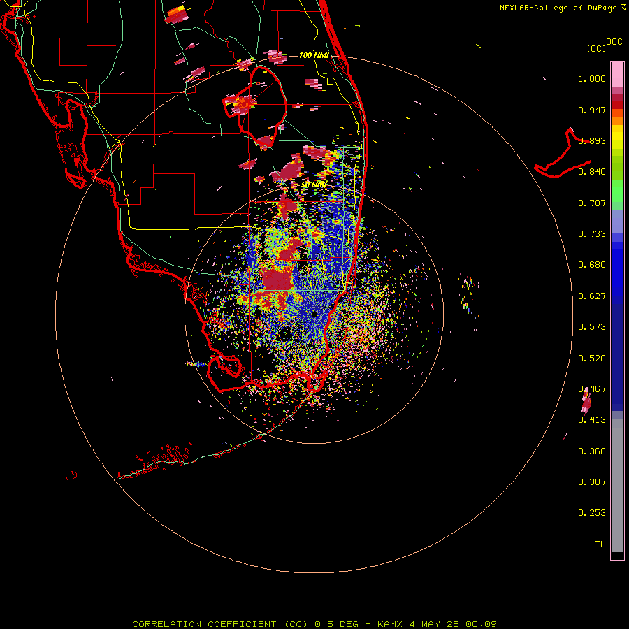Click the KAMX radar site identifier
This screenshot has height=629, width=629.
coord(389,624)
